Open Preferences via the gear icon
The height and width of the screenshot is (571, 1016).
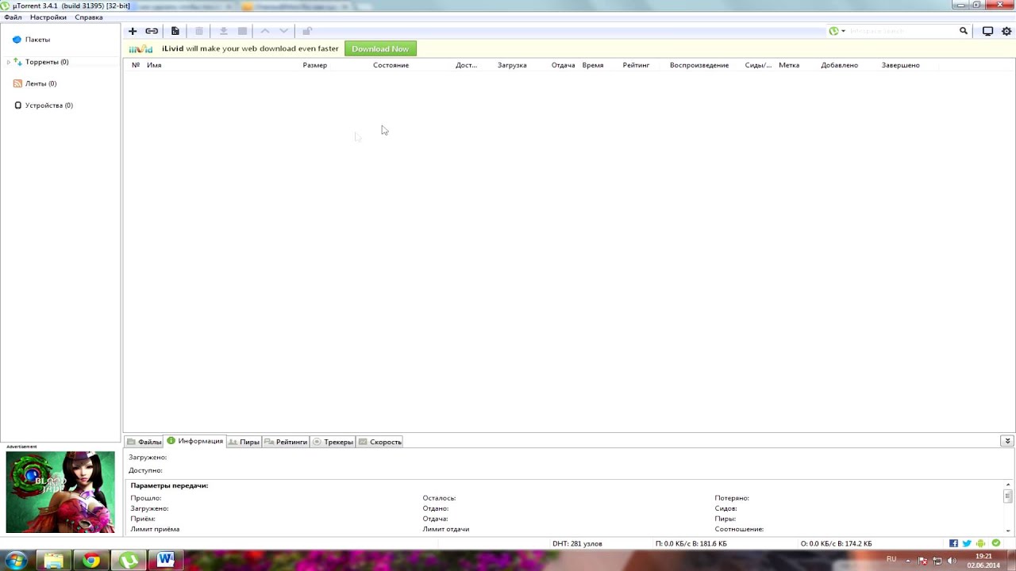[1006, 31]
